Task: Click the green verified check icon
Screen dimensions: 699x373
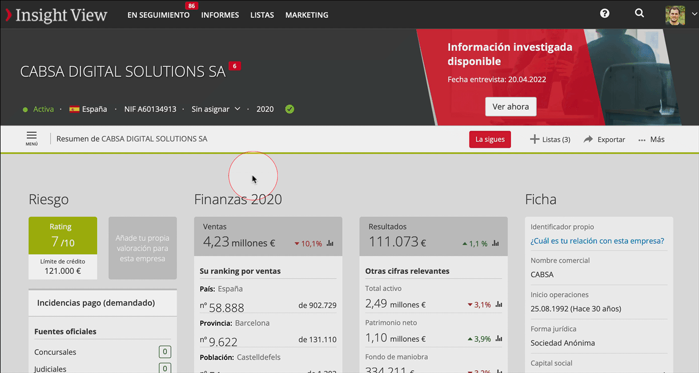Action: [x=290, y=109]
